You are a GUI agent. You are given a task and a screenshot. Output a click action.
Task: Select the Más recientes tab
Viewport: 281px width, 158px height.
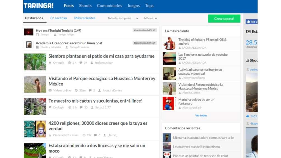[x=85, y=18]
